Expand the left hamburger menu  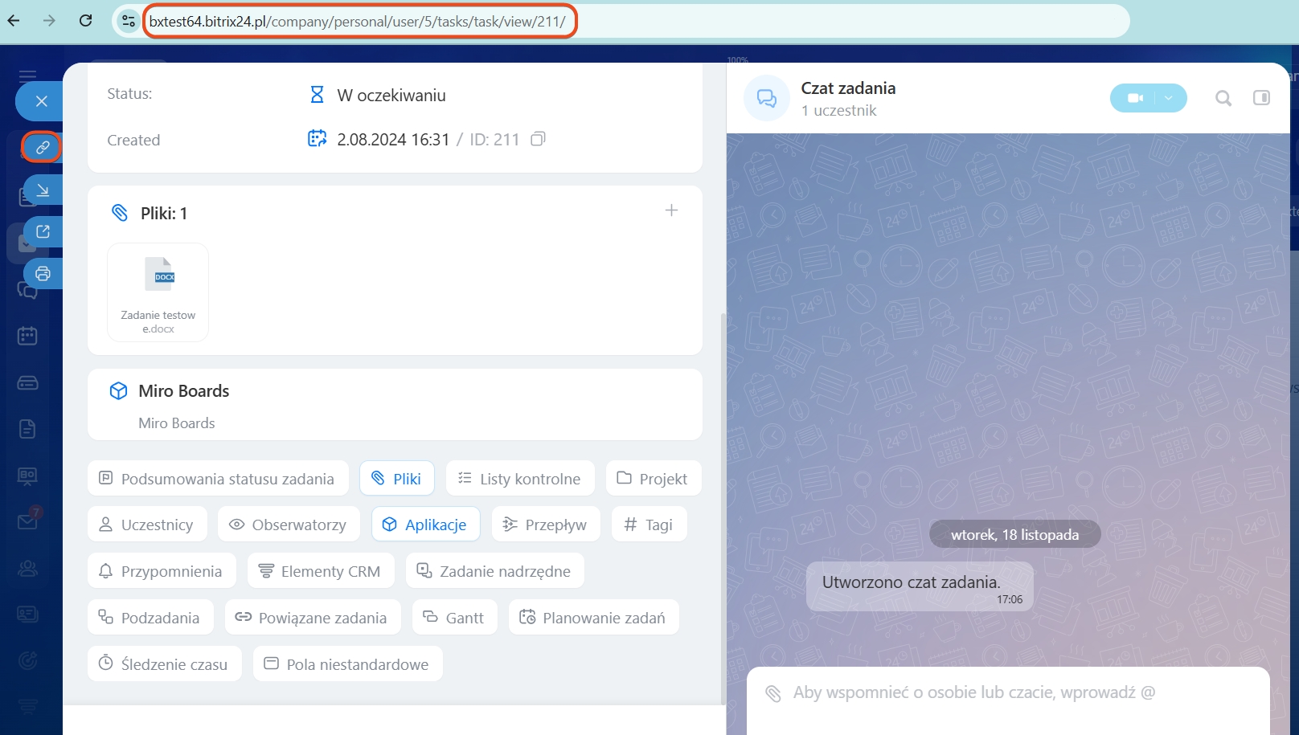27,75
